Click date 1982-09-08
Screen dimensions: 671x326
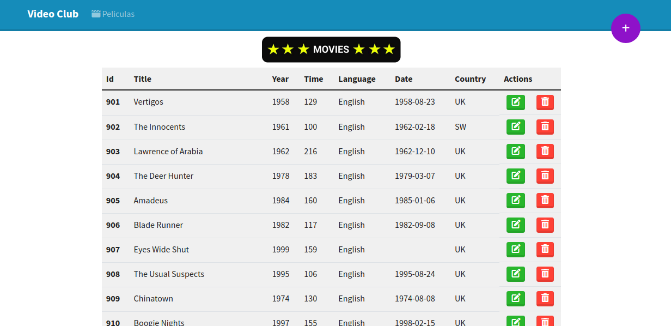pos(415,225)
